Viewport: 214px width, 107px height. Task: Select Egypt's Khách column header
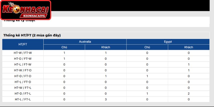pyautogui.click(x=189, y=47)
